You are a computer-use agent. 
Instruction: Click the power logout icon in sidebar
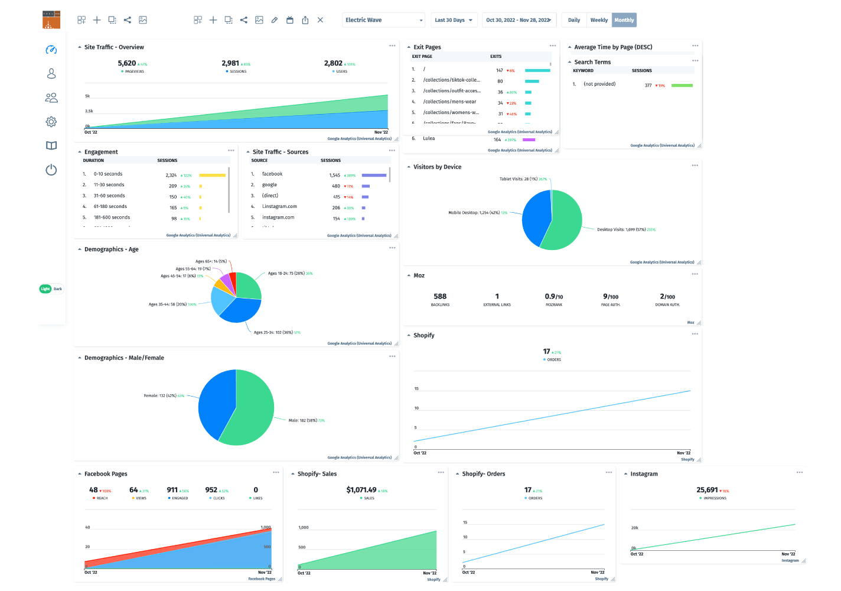click(x=51, y=170)
